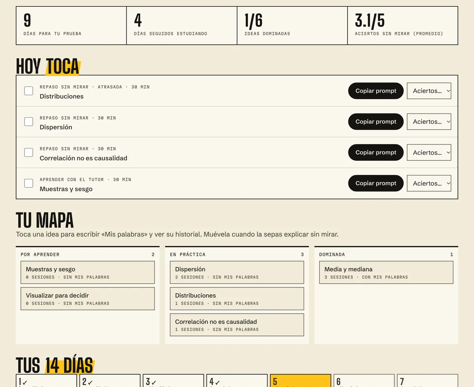Open Aciertos dropdown in Distribuciones row
The image size is (474, 387).
pos(429,91)
